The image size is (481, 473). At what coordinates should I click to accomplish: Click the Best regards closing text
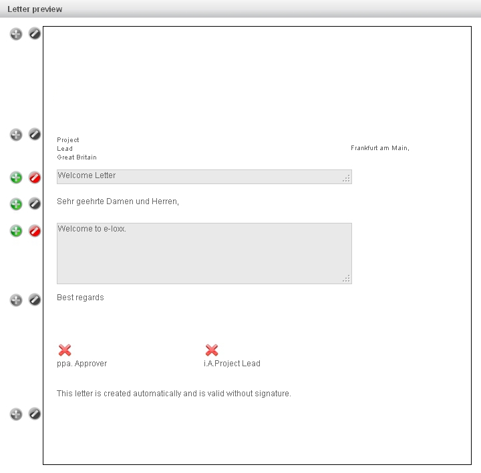coord(80,298)
